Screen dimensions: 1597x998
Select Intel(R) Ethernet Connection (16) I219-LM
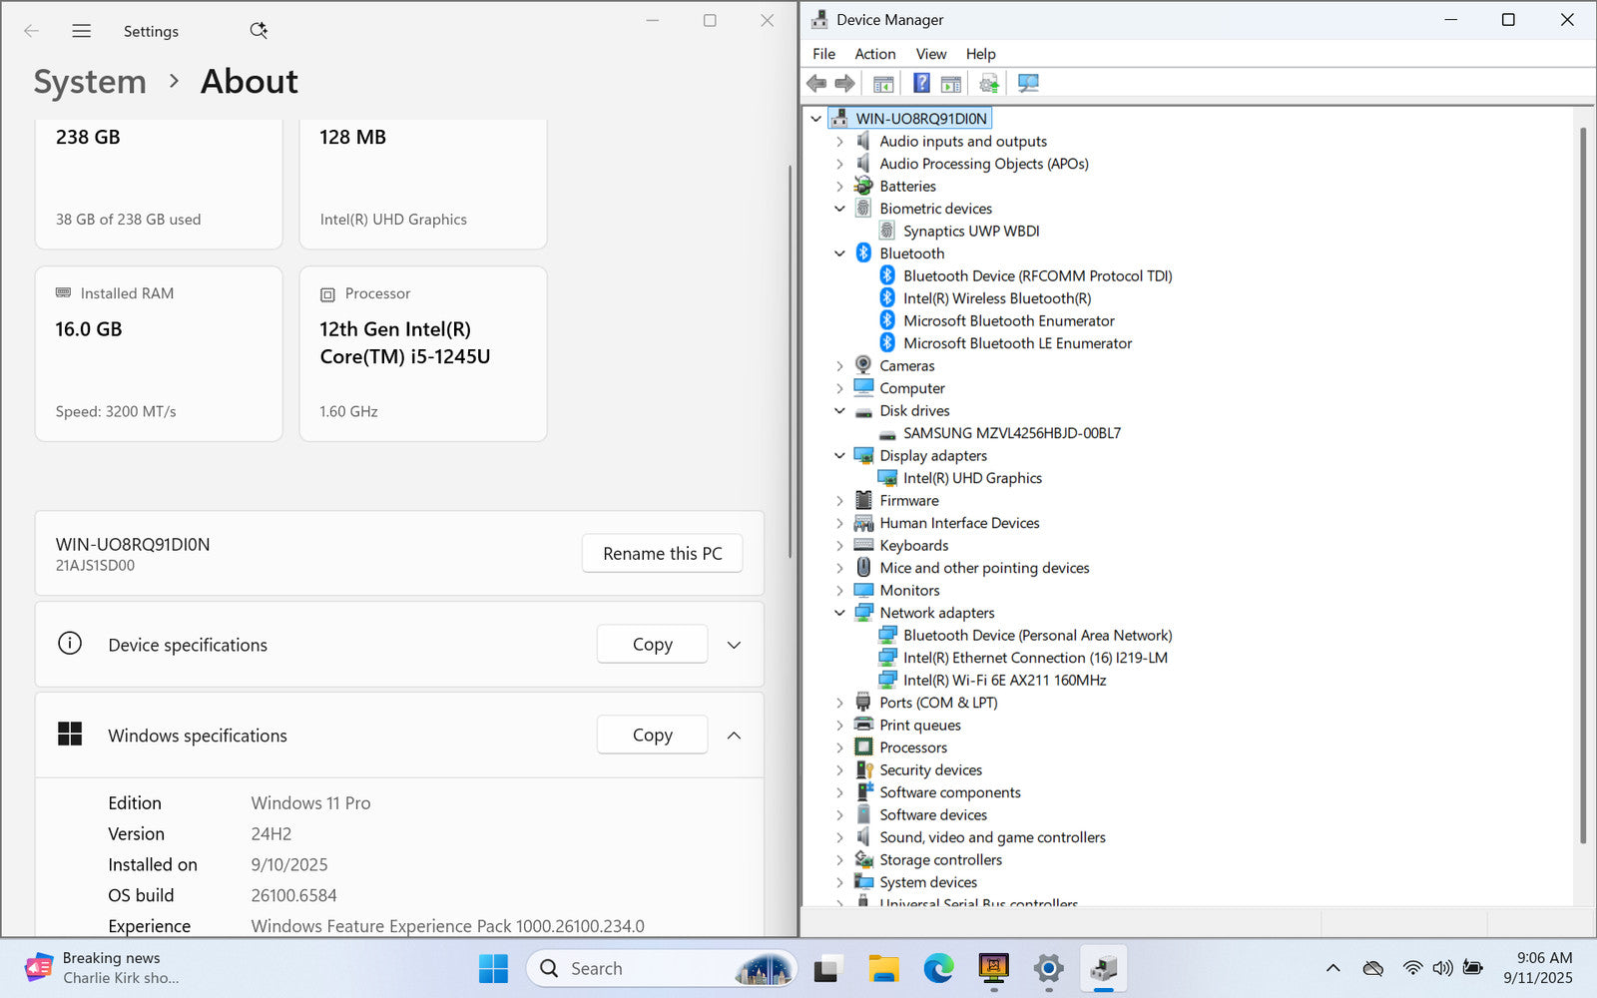click(1035, 658)
